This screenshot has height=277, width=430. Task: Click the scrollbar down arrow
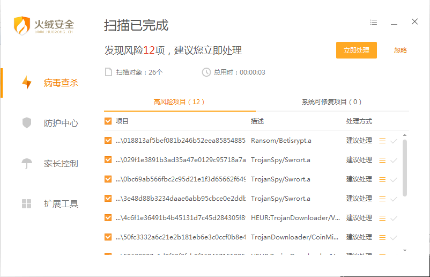pos(405,250)
